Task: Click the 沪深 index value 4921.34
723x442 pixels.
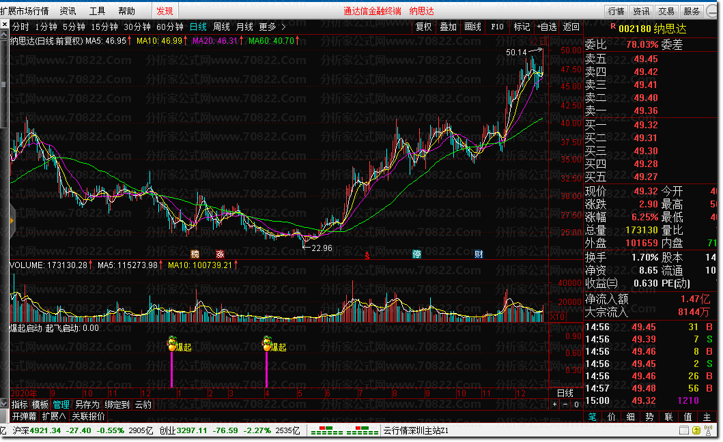Action: [45, 430]
